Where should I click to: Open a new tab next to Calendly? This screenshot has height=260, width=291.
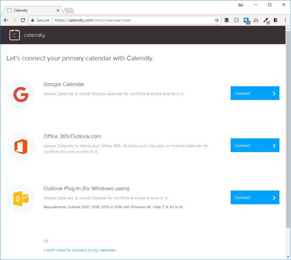coord(69,11)
